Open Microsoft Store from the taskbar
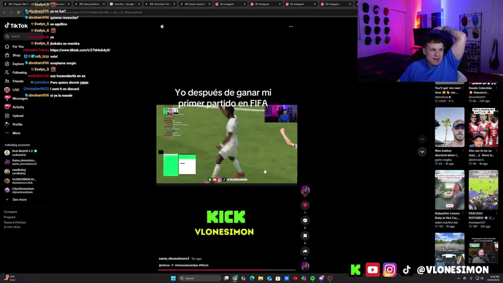The width and height of the screenshot is (503, 283). coord(278,278)
